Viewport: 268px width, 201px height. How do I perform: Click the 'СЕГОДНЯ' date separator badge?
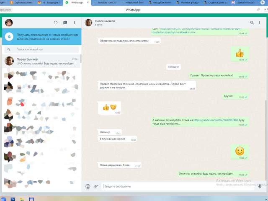point(173,67)
